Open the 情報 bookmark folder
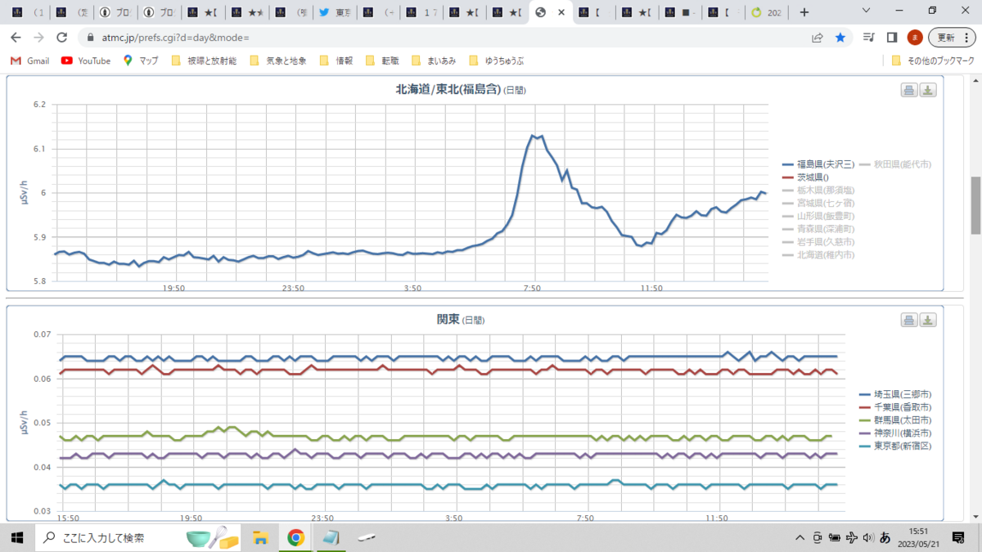This screenshot has height=552, width=982. (x=336, y=61)
